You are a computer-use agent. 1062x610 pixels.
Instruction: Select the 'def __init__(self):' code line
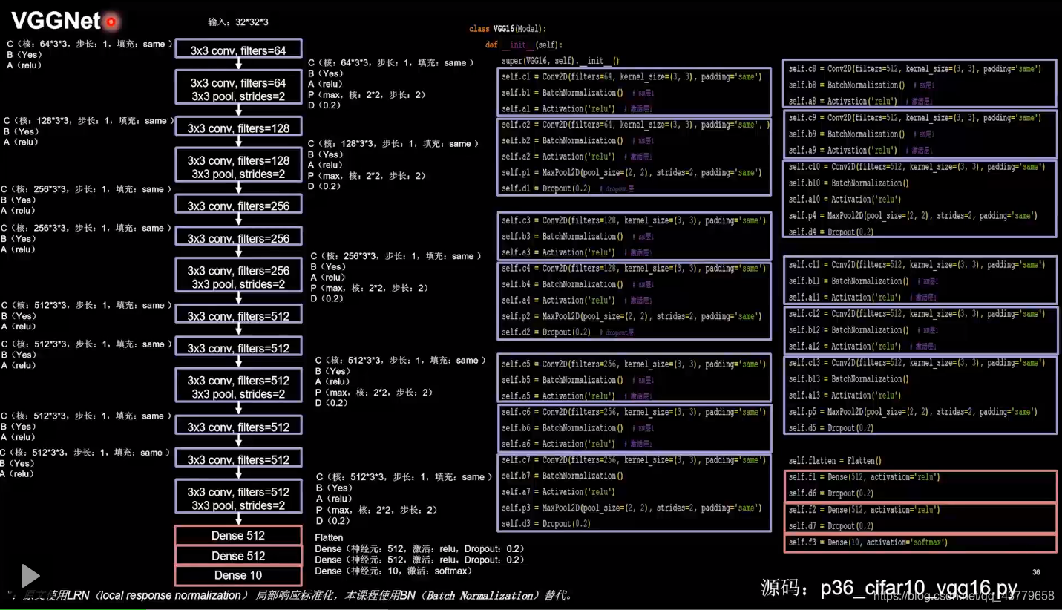click(x=524, y=45)
